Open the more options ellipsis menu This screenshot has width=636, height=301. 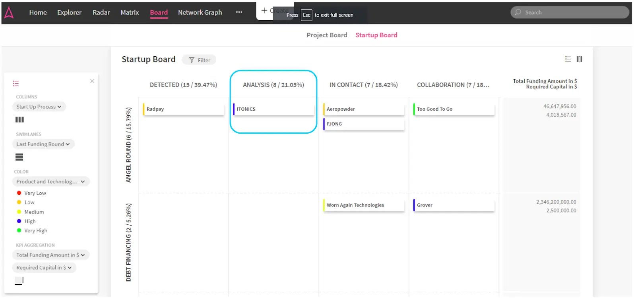point(239,12)
